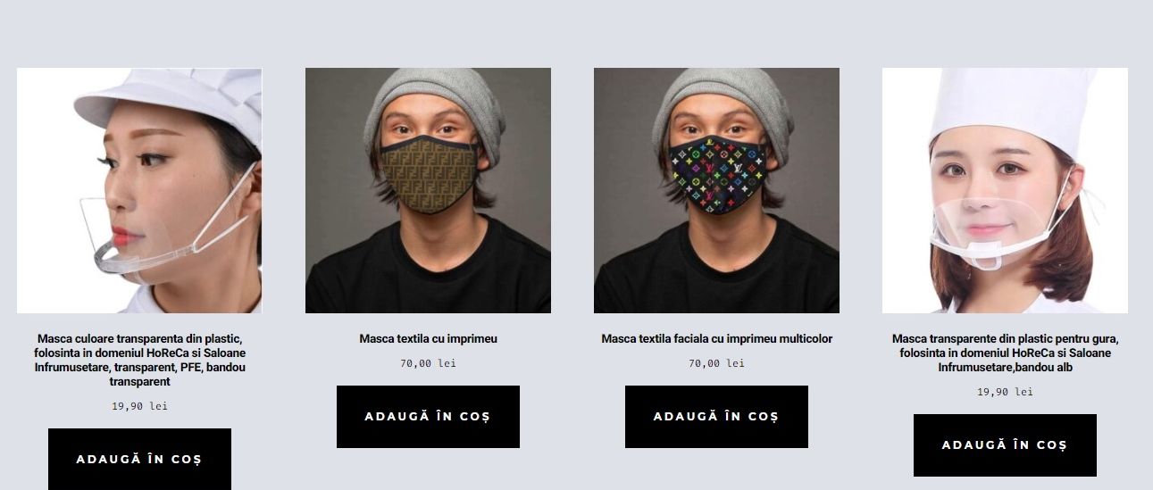Add the multicolor textile mask to cart
The width and height of the screenshot is (1153, 490).
coord(716,417)
